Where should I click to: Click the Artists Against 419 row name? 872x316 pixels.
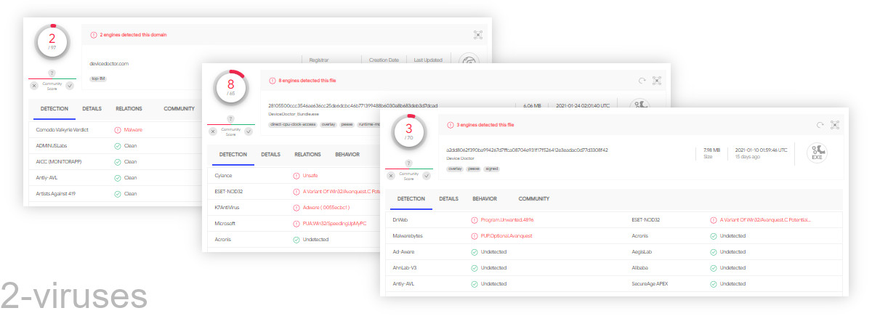pos(56,193)
